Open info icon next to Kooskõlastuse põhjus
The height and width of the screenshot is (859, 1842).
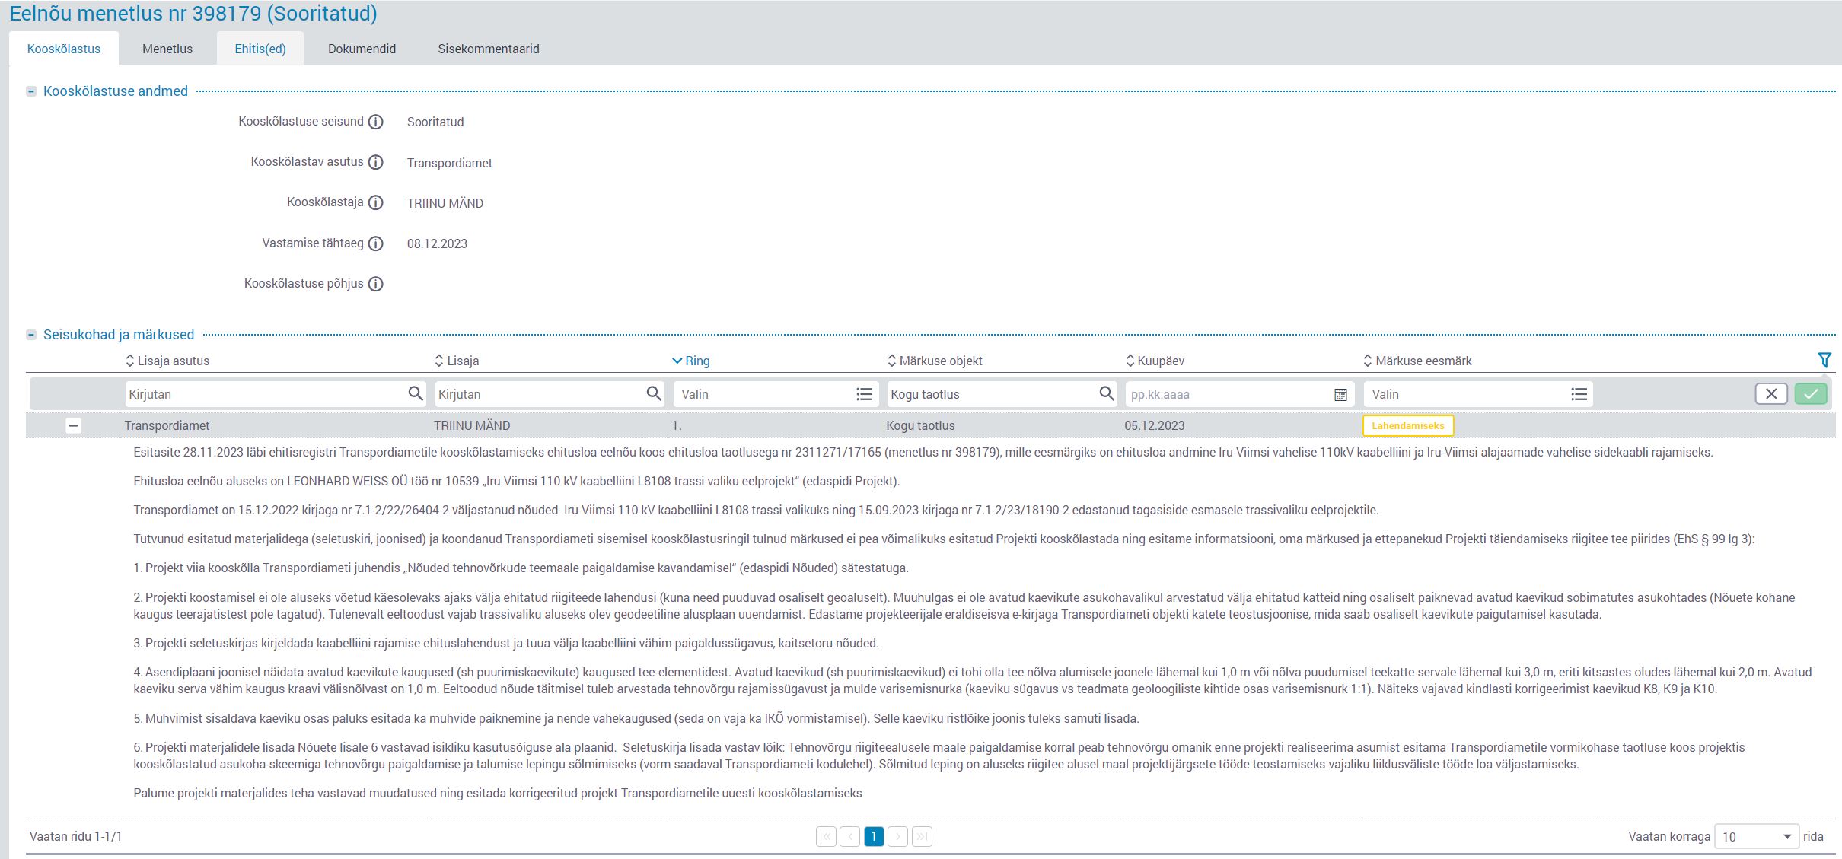coord(375,284)
